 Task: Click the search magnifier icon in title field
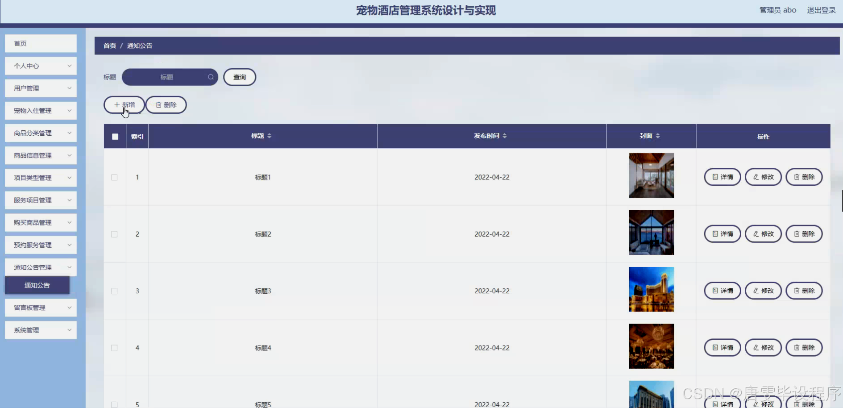tap(211, 77)
